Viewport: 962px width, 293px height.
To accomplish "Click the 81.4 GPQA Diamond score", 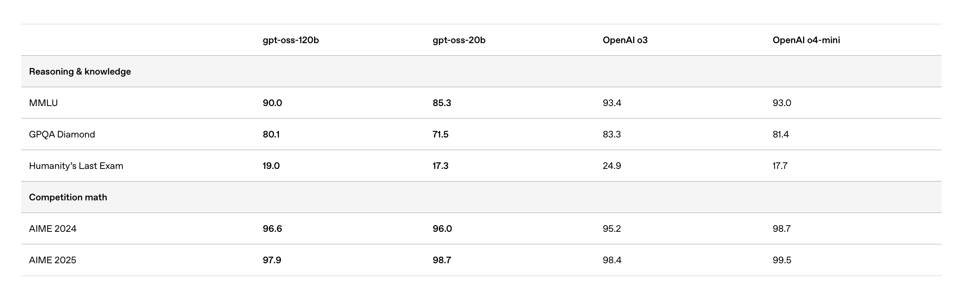I will pyautogui.click(x=780, y=134).
